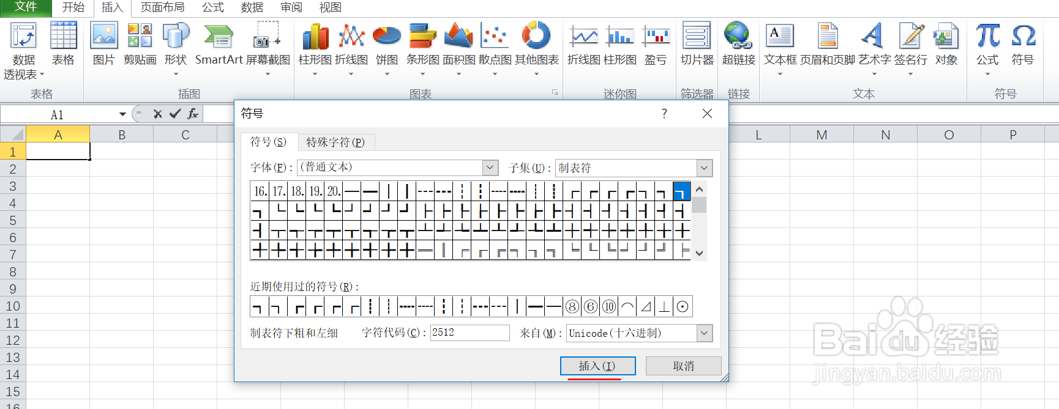The width and height of the screenshot is (1059, 409).
Task: Insert a Bar chart (条形图)
Action: coord(422,49)
